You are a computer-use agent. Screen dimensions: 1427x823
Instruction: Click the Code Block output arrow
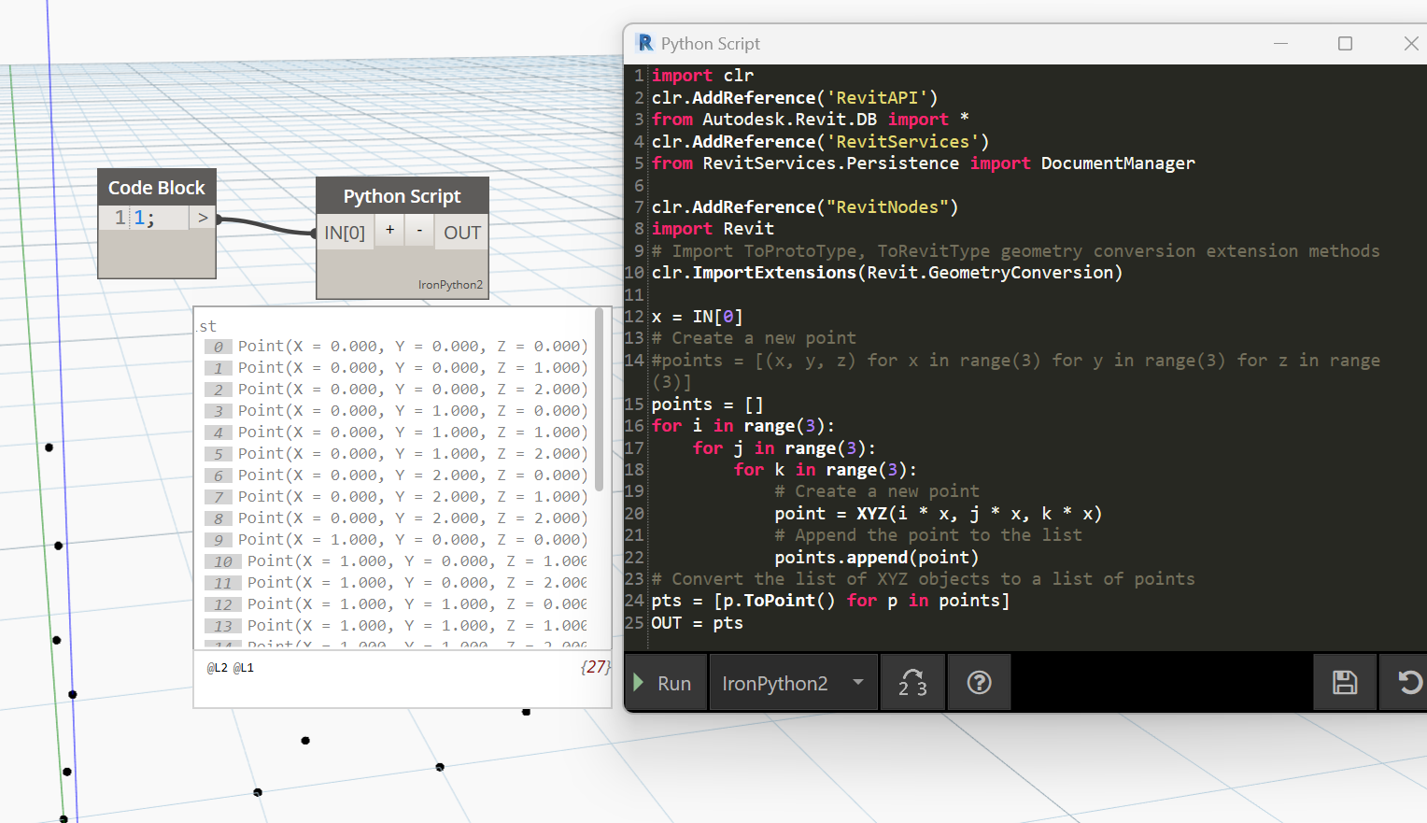(203, 217)
